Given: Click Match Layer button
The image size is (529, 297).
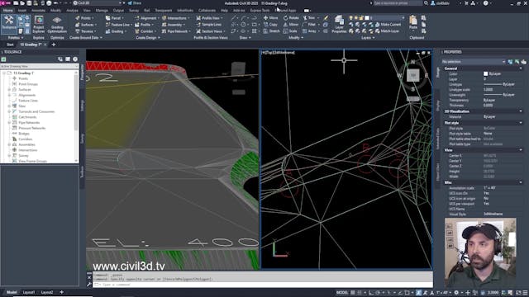Looking at the screenshot, I should 387,31.
